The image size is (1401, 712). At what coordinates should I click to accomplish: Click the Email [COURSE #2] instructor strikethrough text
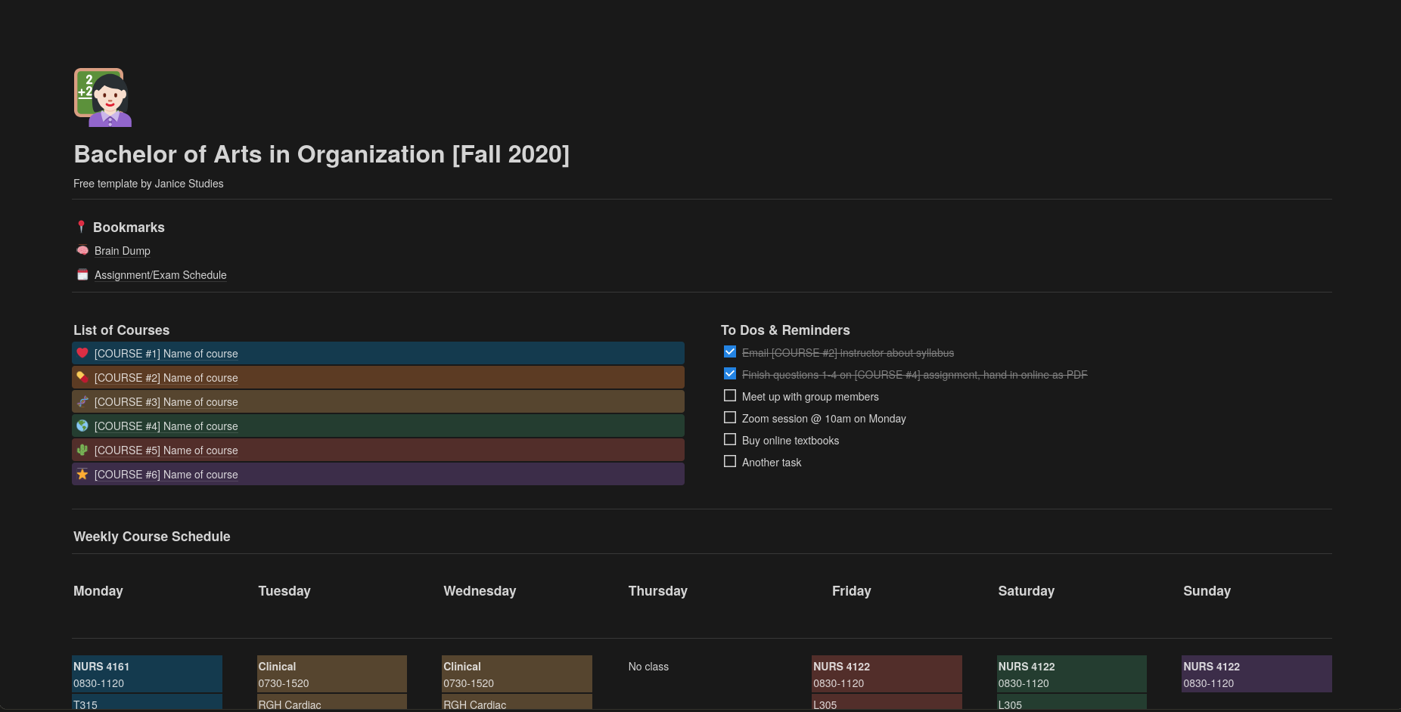point(848,353)
